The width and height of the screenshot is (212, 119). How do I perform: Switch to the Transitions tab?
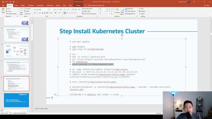point(31,5)
